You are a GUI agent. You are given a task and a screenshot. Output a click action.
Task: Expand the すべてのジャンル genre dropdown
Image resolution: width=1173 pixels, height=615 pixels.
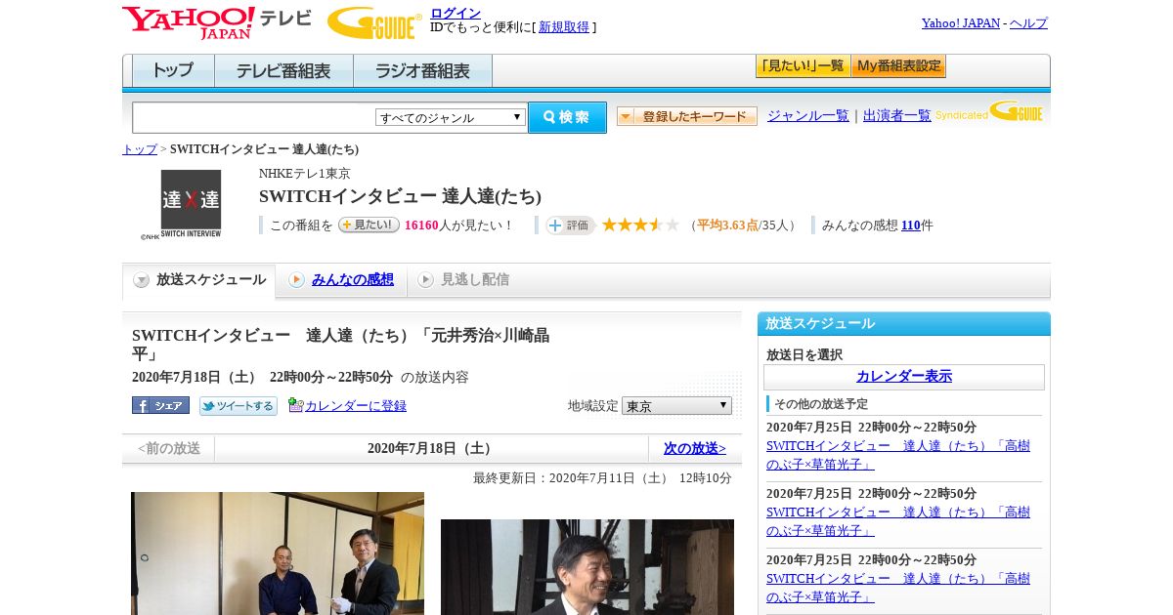(451, 117)
